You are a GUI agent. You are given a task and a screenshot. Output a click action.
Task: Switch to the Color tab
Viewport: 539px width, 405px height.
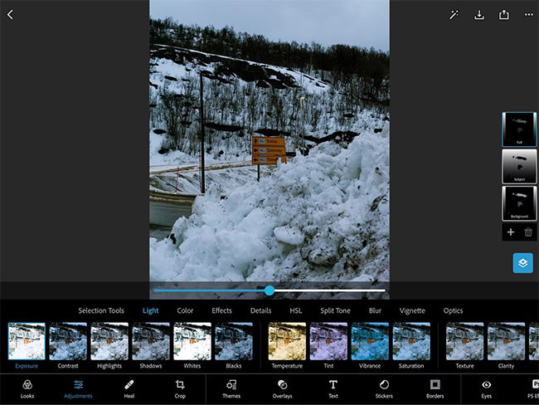(x=185, y=310)
